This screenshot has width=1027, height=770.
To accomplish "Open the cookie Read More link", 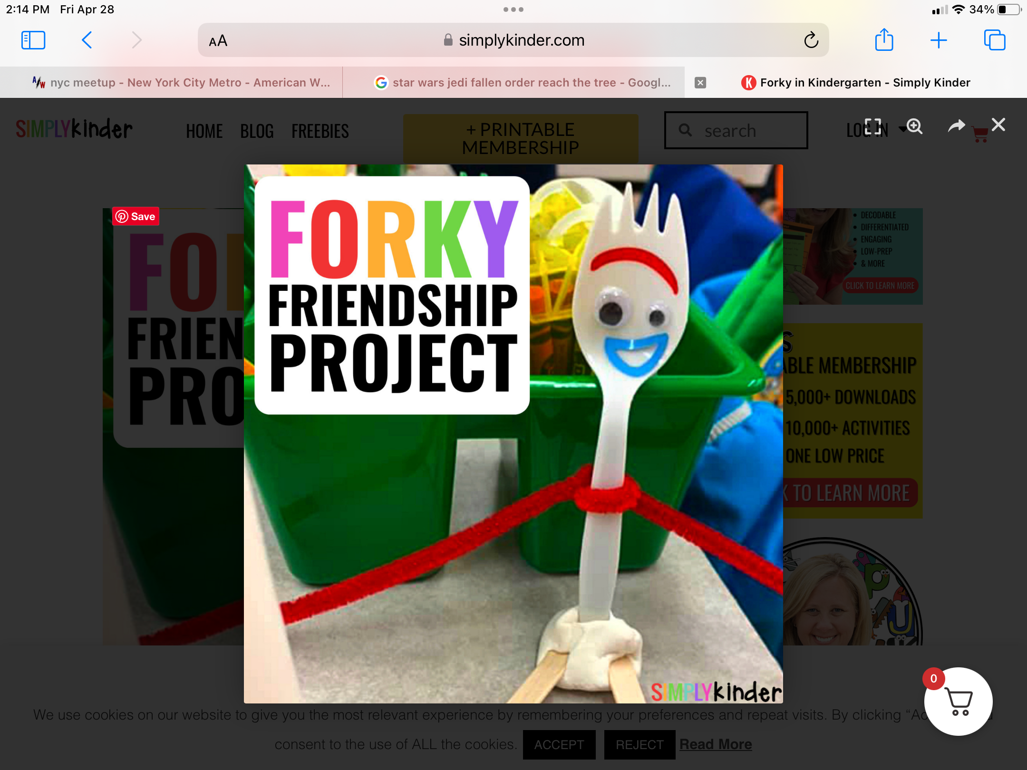I will pyautogui.click(x=716, y=744).
